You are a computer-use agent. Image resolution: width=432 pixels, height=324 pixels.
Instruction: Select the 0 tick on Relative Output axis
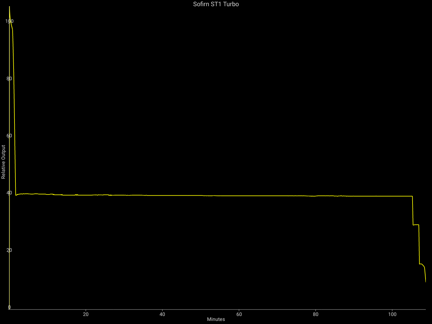click(9, 307)
